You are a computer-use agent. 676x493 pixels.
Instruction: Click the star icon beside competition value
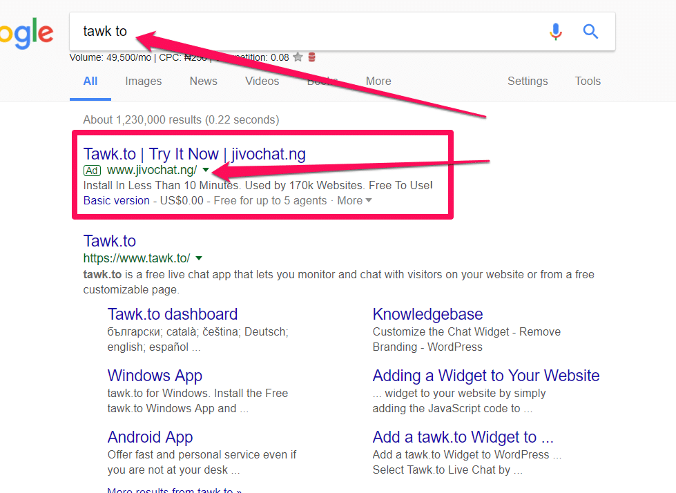point(298,57)
